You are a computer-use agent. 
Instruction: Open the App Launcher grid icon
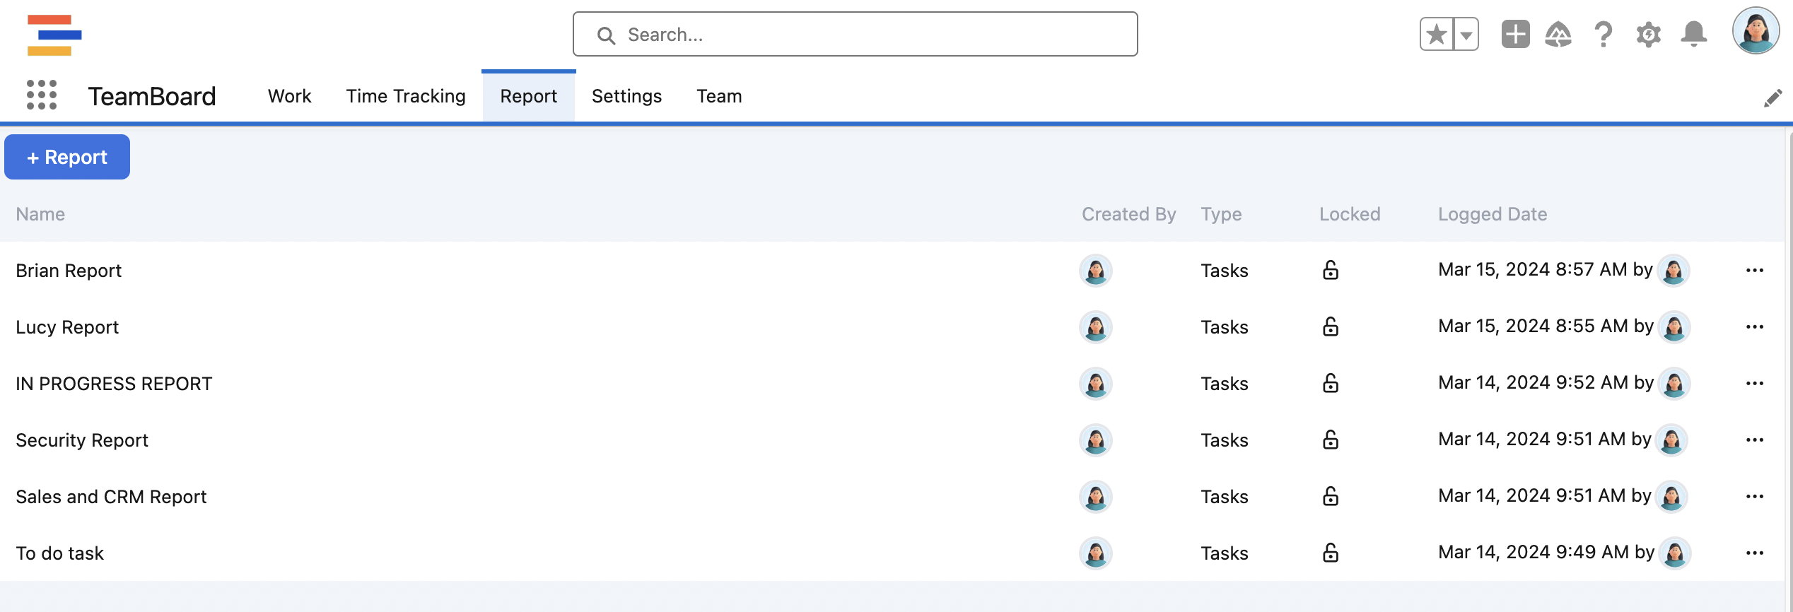click(42, 95)
